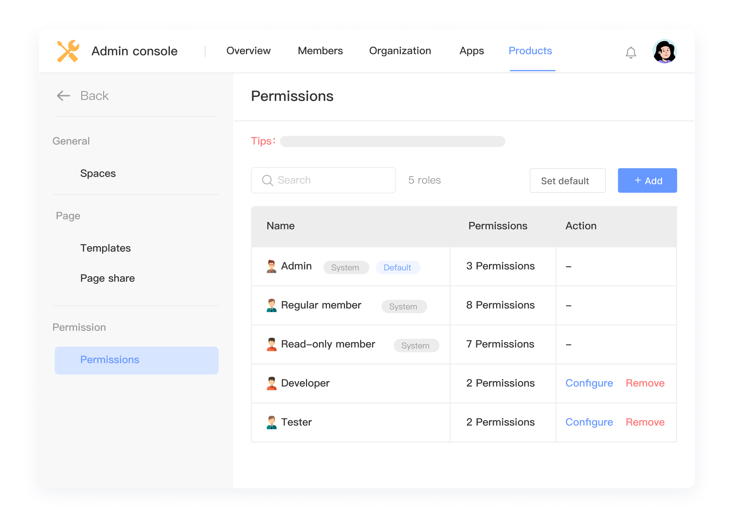Open the Members tab

320,51
